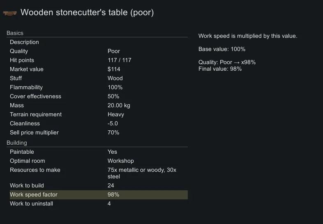This screenshot has width=323, height=224.
Task: Open the Market value stat entry
Action: click(x=97, y=69)
